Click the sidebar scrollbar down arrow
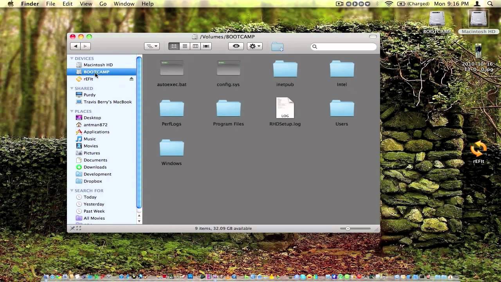 pos(139,221)
